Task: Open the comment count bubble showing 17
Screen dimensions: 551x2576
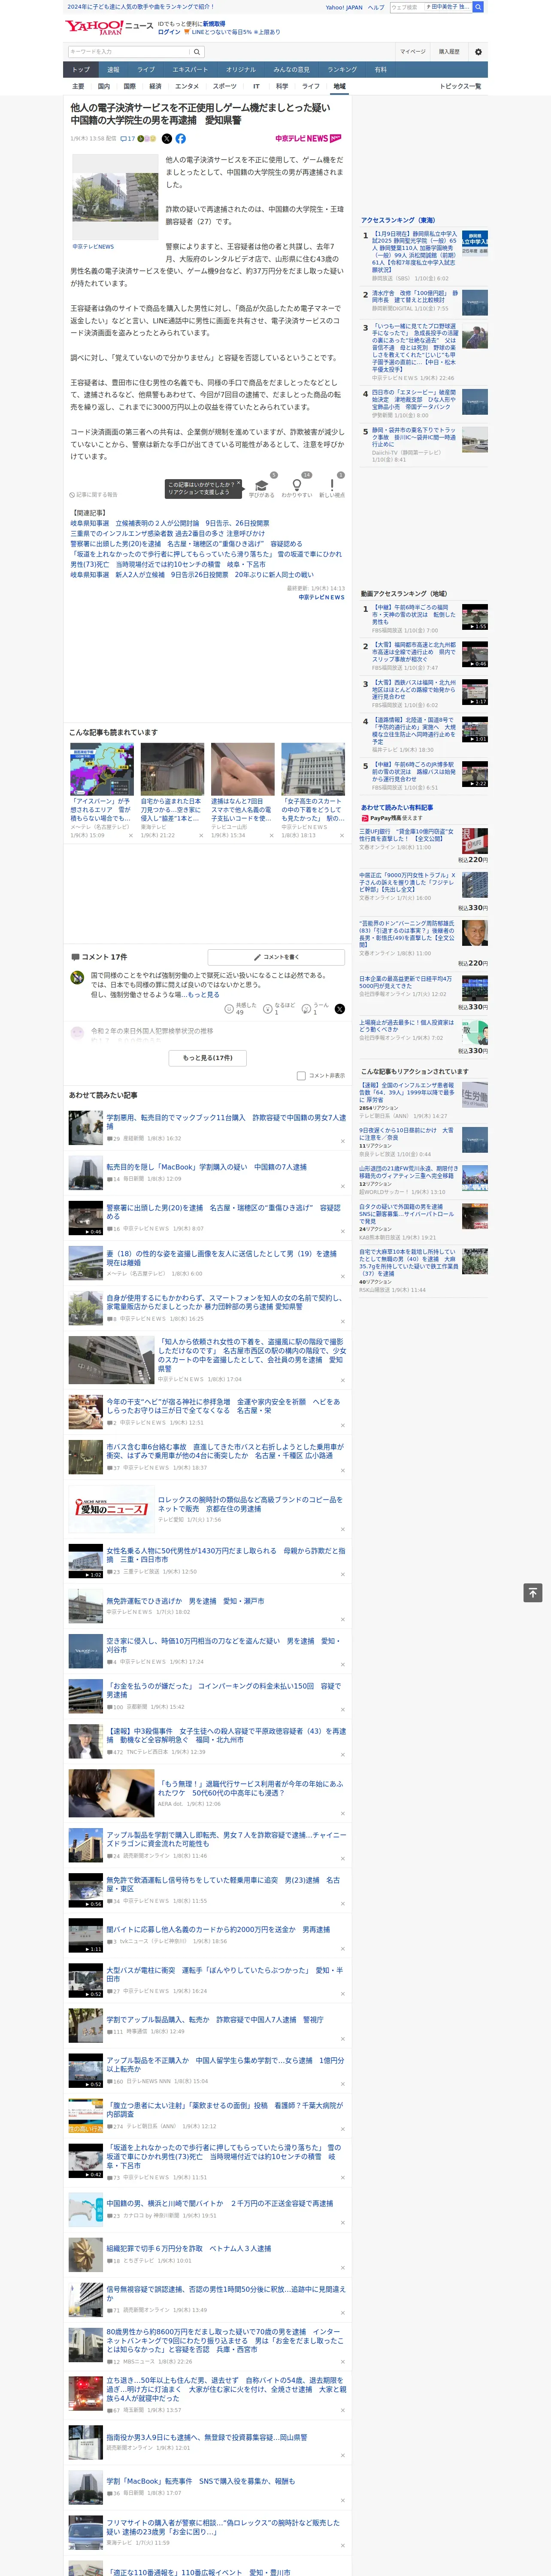Action: [x=127, y=139]
